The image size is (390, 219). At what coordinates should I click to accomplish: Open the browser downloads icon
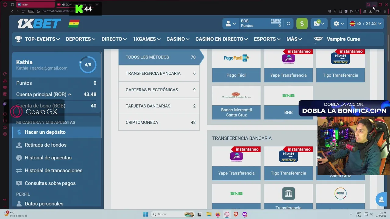370,11
